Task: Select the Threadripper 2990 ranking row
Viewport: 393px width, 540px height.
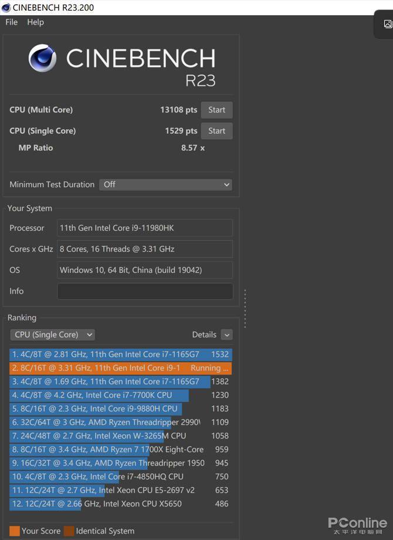Action: coord(121,422)
